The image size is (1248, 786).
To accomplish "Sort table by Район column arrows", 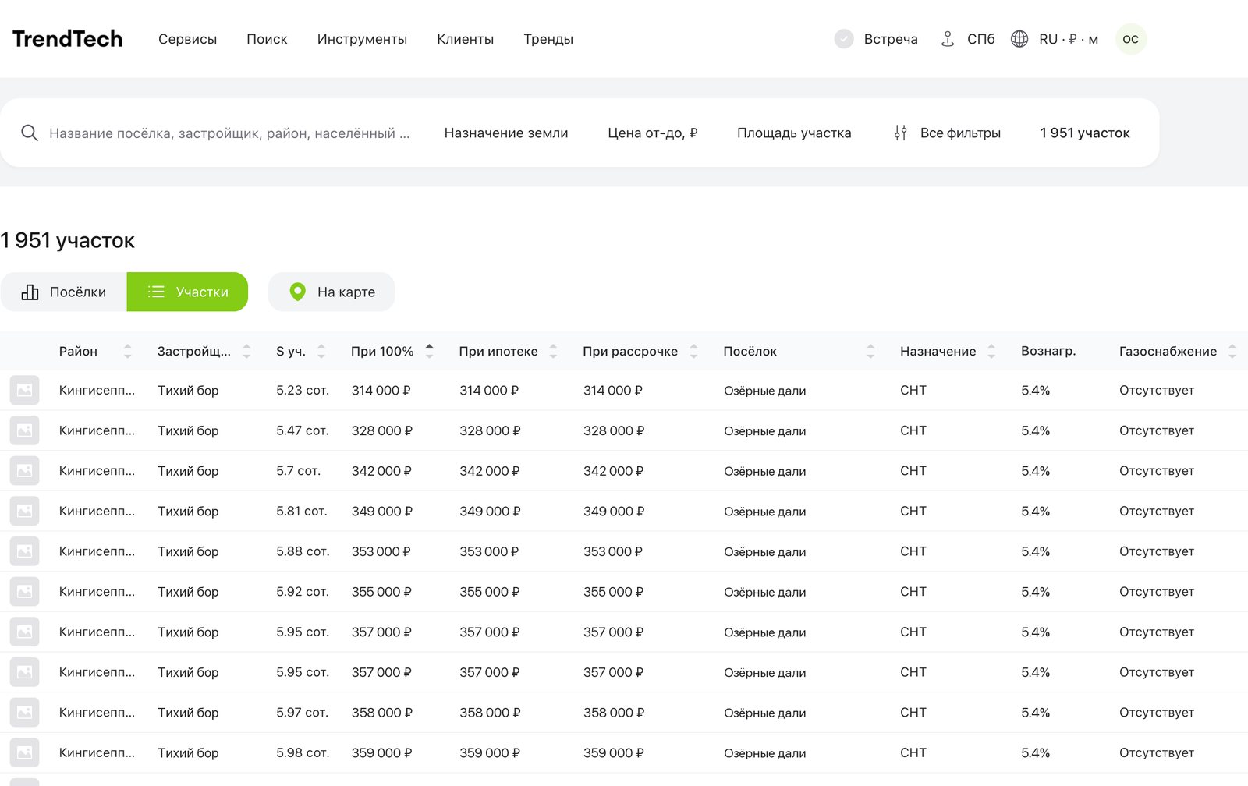I will (x=128, y=351).
